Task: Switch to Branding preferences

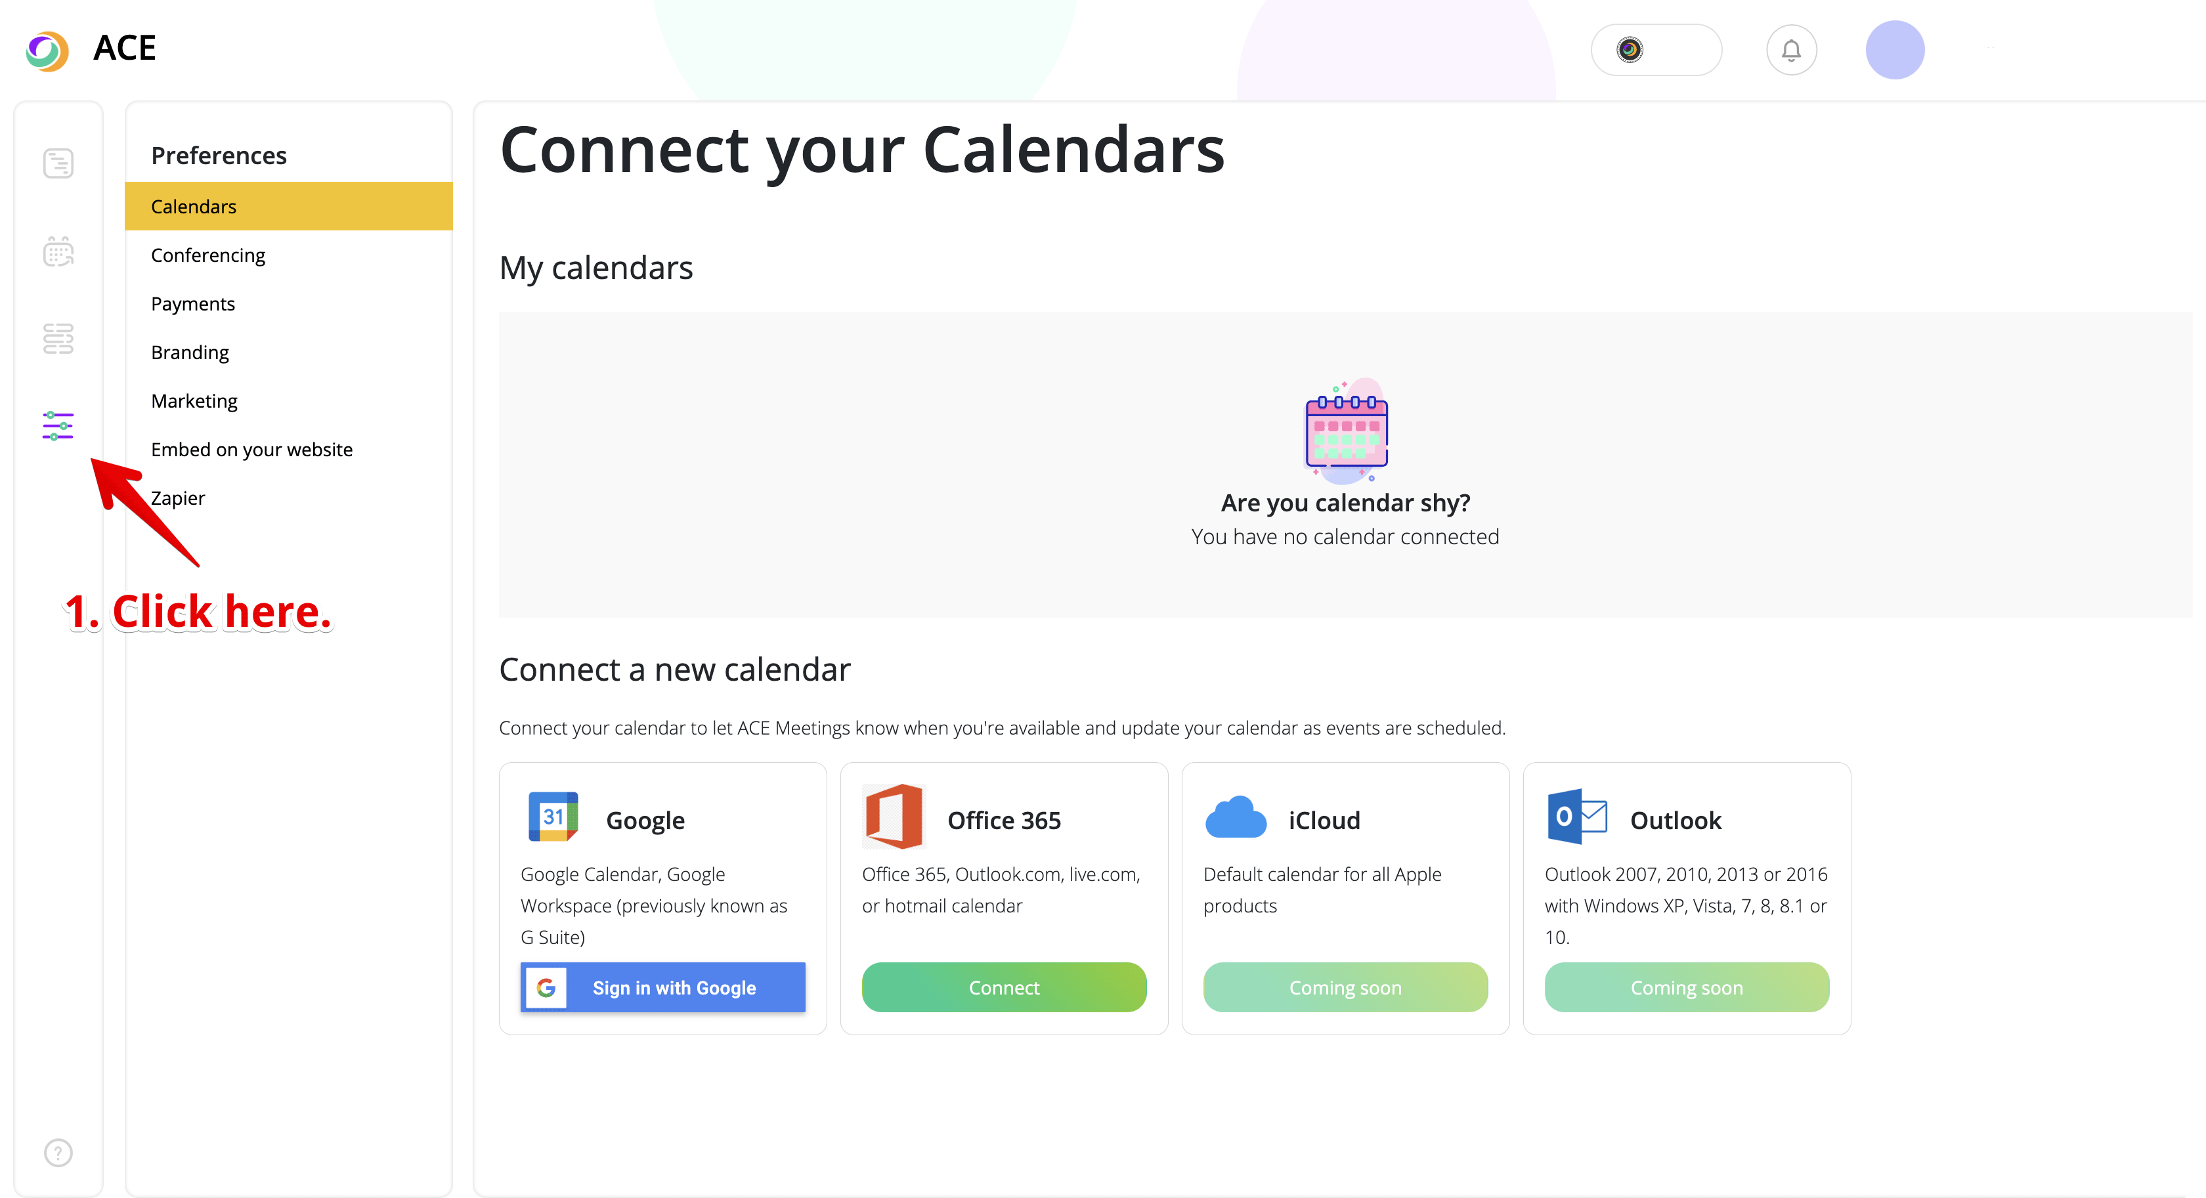Action: point(190,353)
